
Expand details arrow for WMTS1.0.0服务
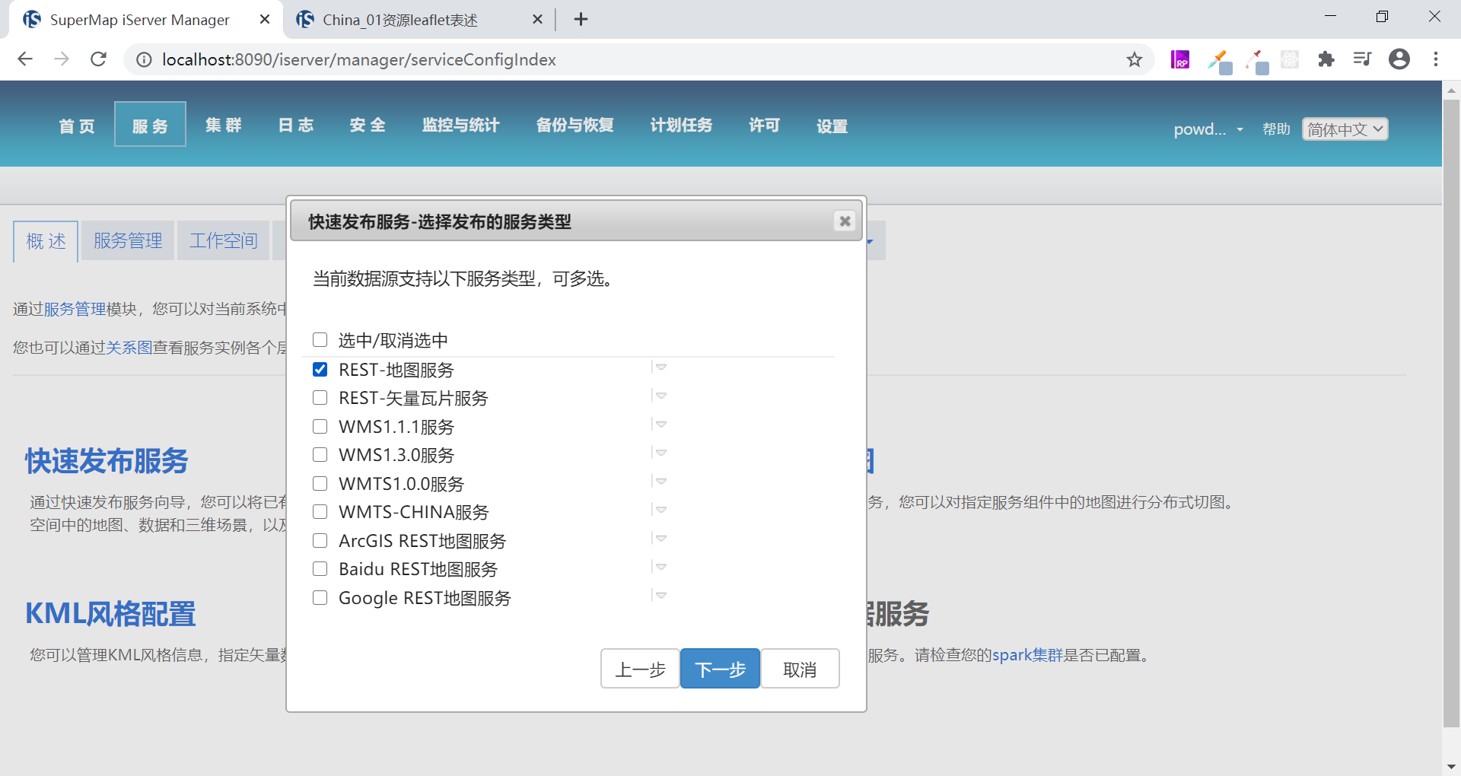[x=660, y=482]
